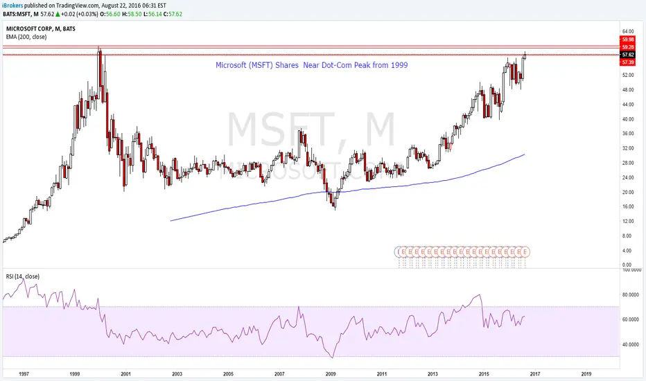
Task: Click the 52.00 price axis value
Action: [628, 76]
